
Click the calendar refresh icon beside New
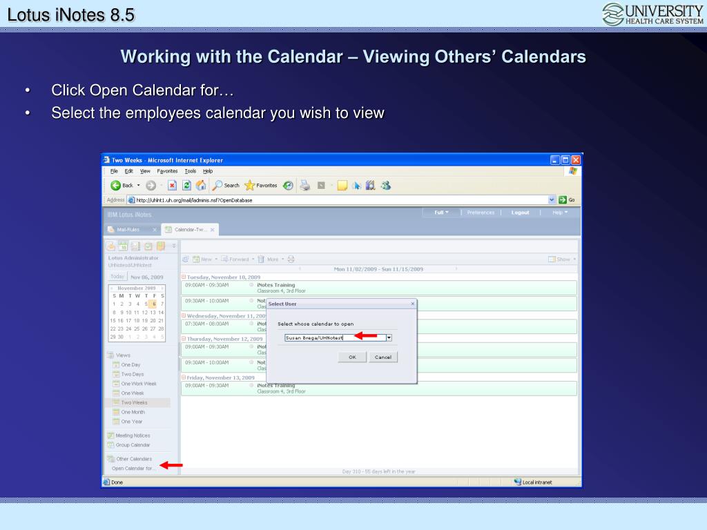click(185, 259)
